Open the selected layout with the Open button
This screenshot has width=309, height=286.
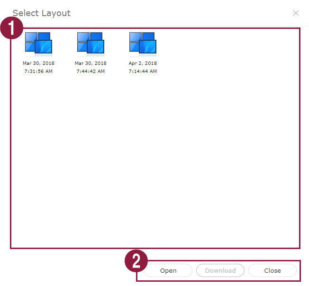pos(168,270)
